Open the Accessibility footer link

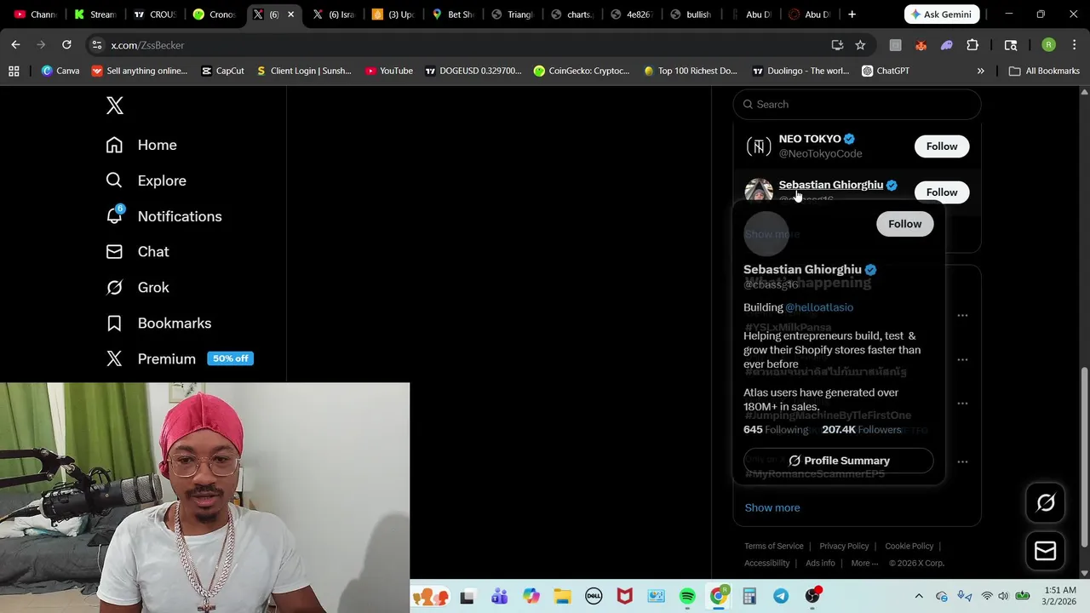click(x=767, y=563)
